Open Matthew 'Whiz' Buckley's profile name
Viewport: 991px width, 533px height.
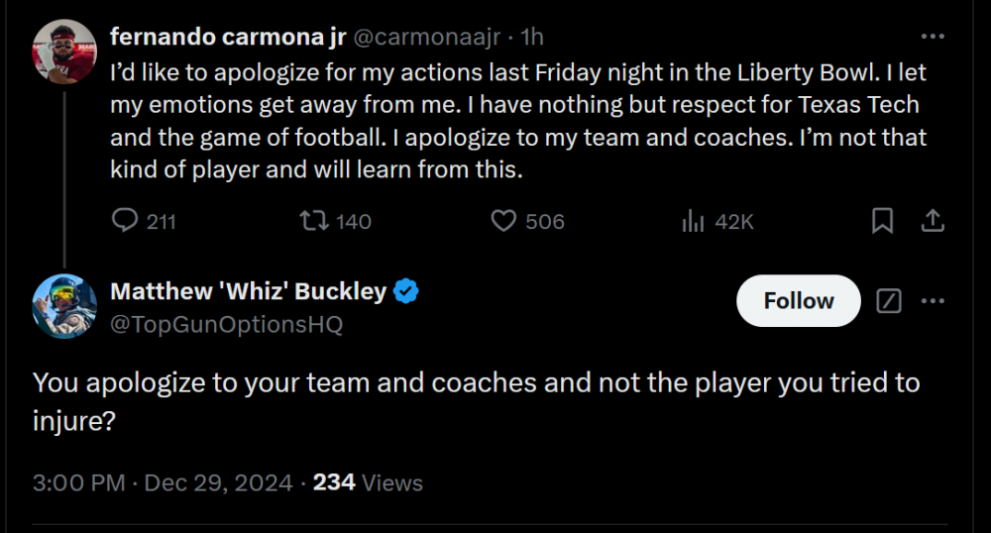pos(249,291)
